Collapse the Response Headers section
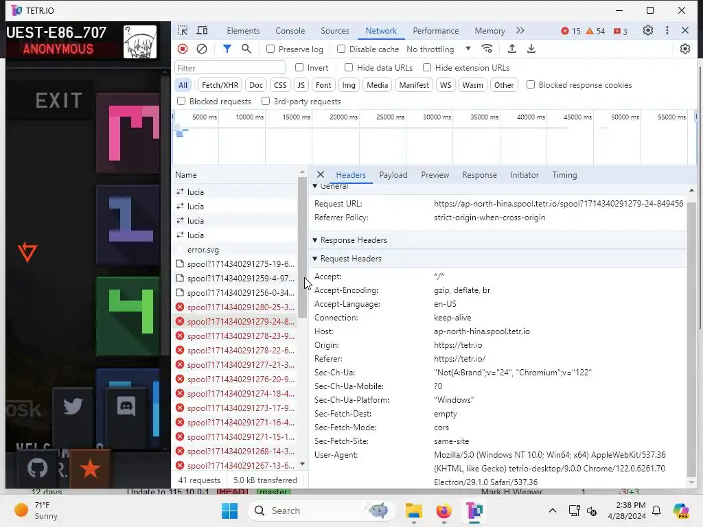 [x=314, y=240]
